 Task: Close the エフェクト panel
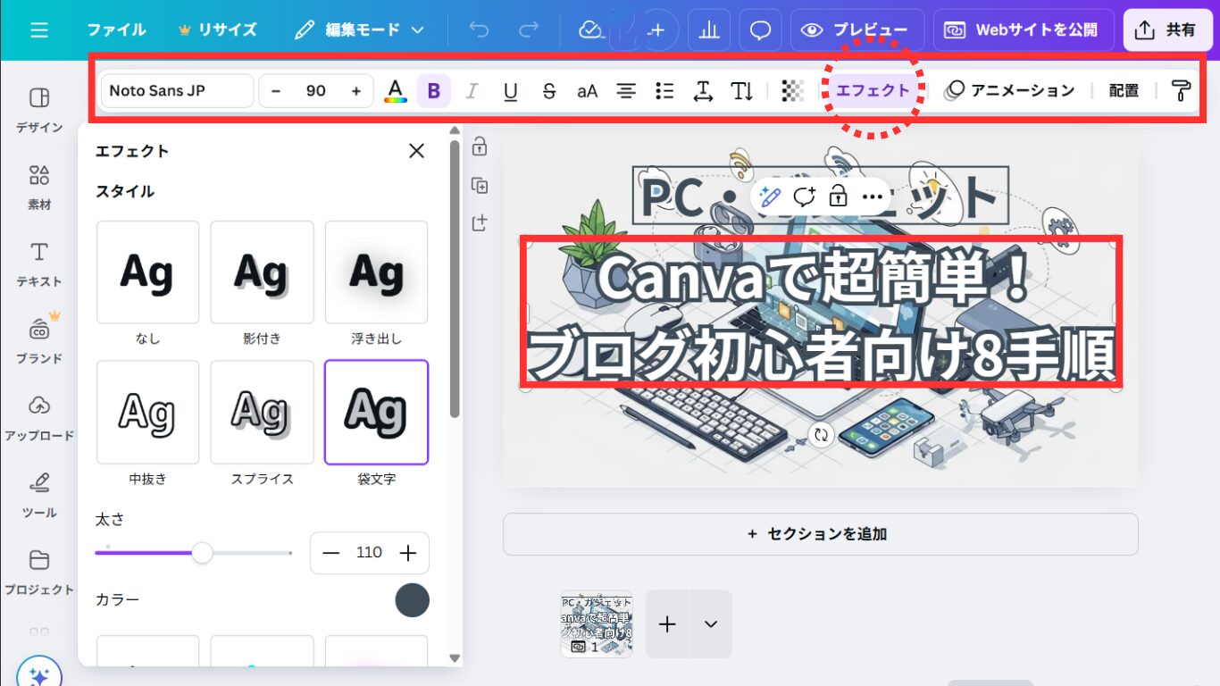pyautogui.click(x=416, y=151)
